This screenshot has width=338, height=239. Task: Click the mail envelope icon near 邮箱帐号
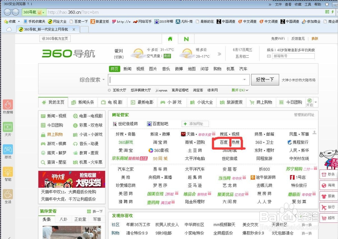269,56
